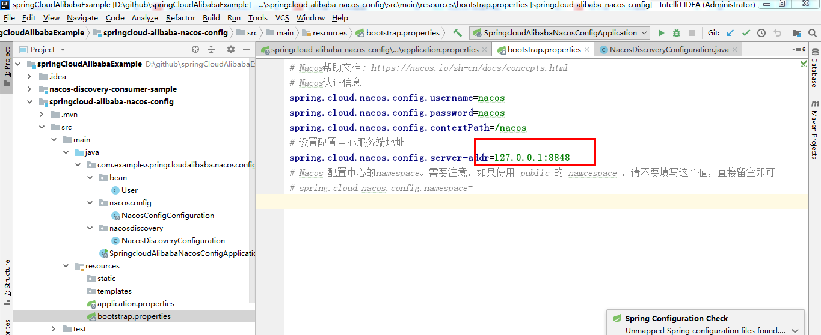This screenshot has width=821, height=335.
Task: Collapse the resources folder
Action: pyautogui.click(x=66, y=265)
